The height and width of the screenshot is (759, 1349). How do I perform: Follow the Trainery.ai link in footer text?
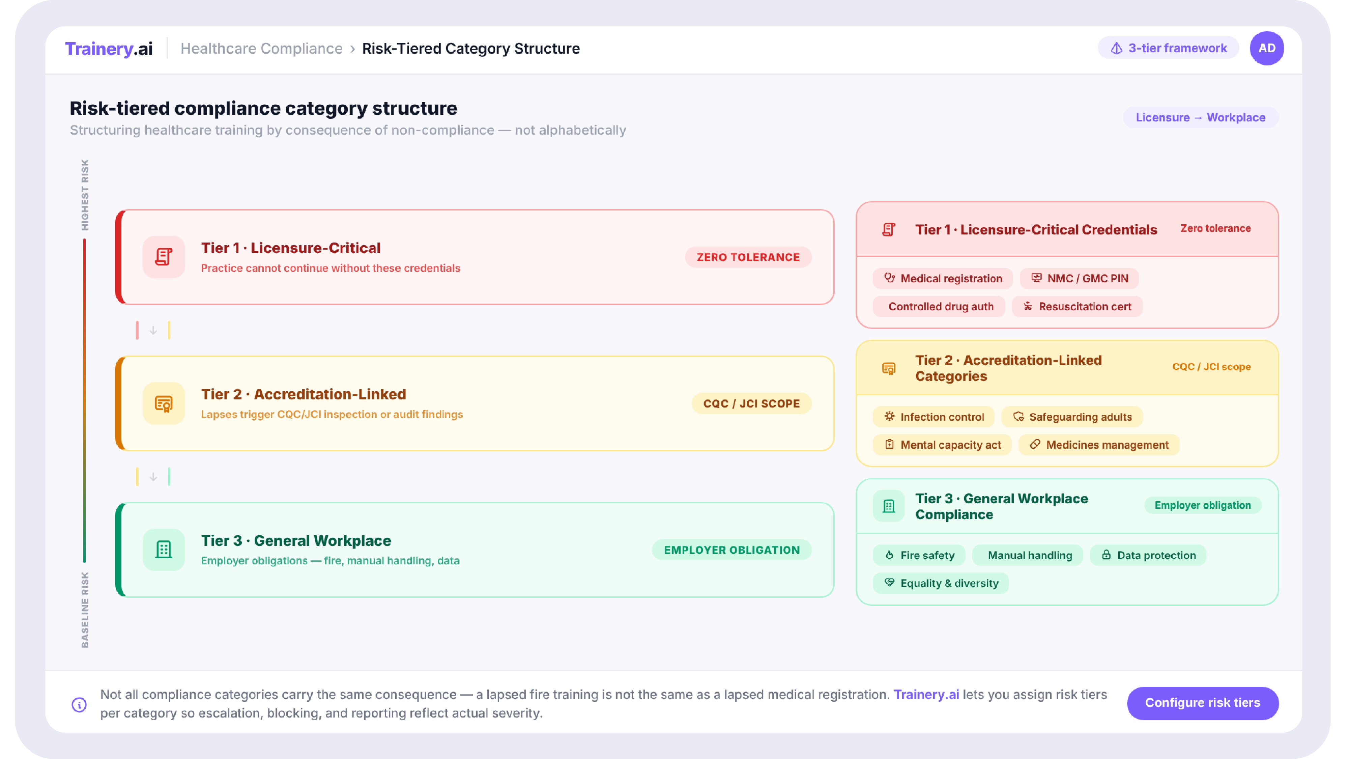tap(926, 695)
